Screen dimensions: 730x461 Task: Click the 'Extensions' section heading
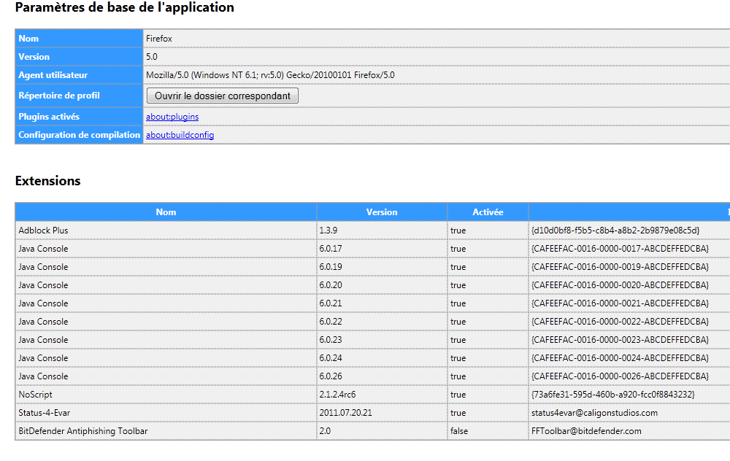pyautogui.click(x=48, y=181)
